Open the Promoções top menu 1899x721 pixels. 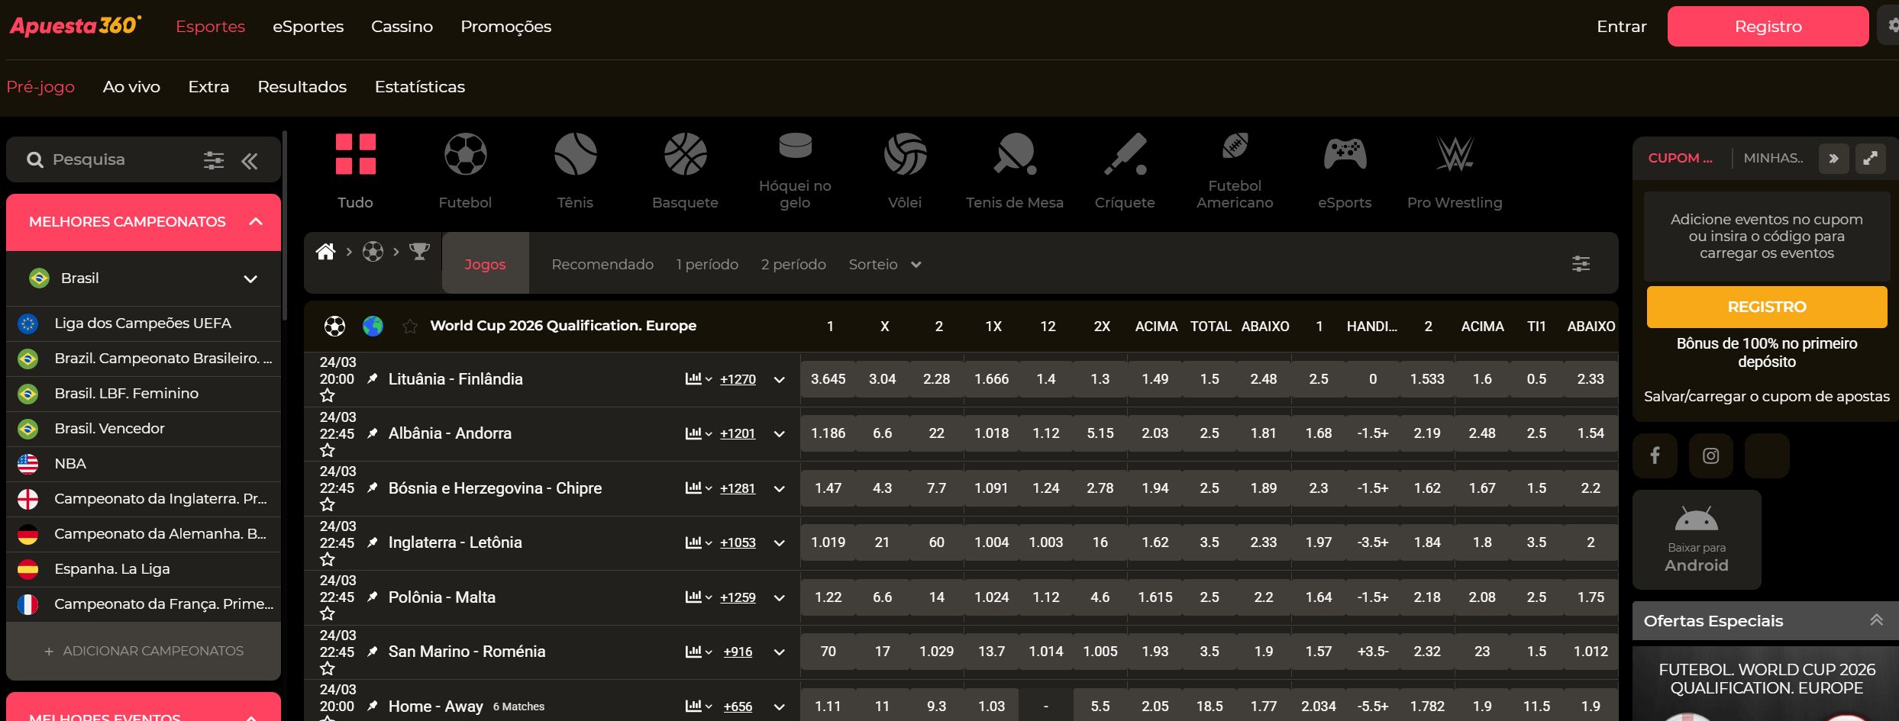tap(505, 27)
